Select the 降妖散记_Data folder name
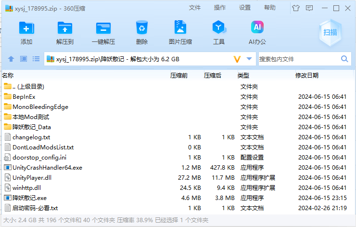The width and height of the screenshot is (356, 227). coord(32,127)
